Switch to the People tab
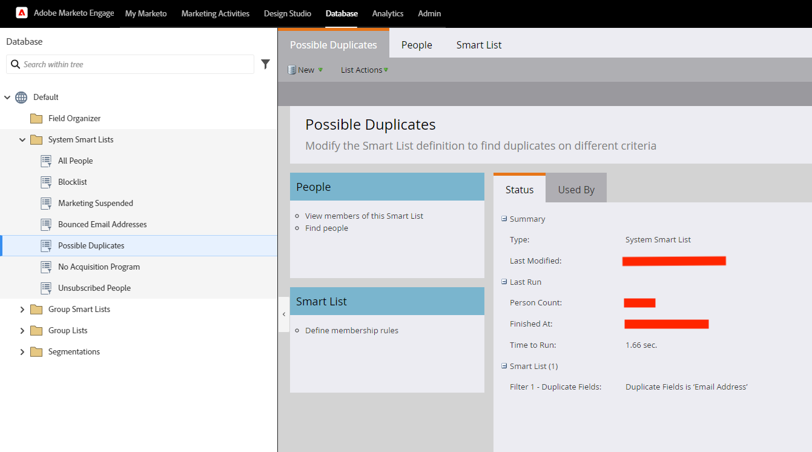Viewport: 812px width, 452px height. pyautogui.click(x=417, y=45)
